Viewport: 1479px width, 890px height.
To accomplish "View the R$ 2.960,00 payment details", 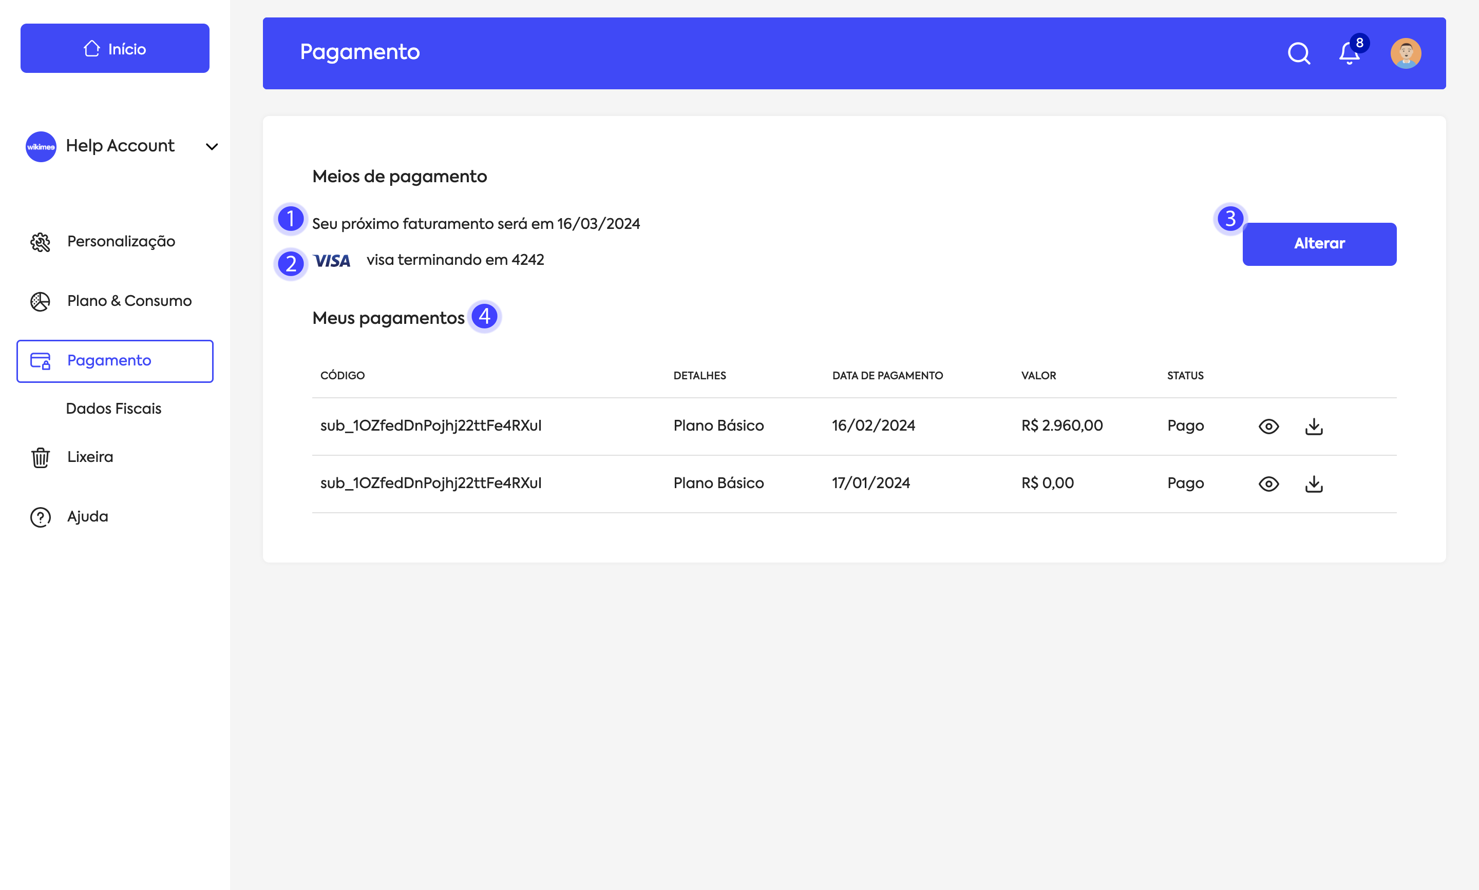I will [x=1268, y=427].
